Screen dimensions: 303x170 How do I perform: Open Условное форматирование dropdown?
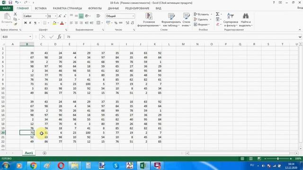149,20
